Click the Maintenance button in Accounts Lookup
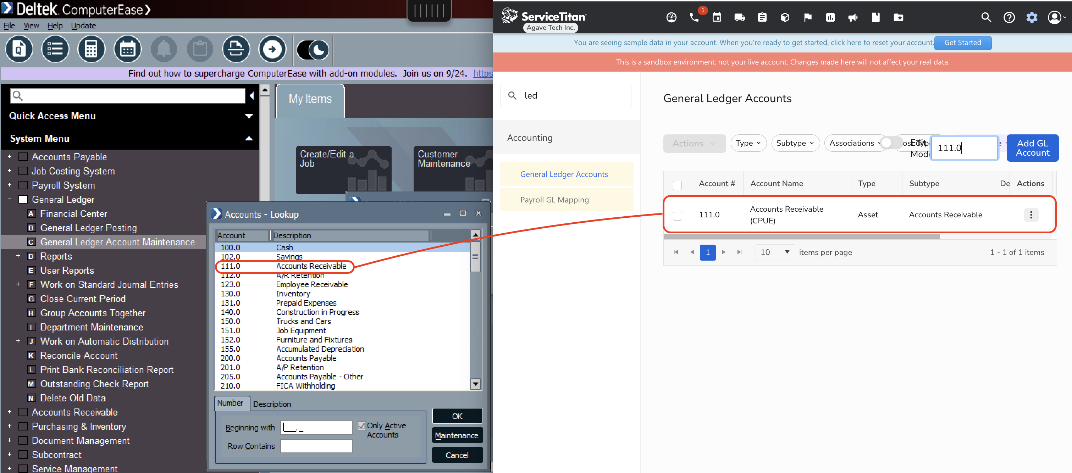 coord(457,435)
